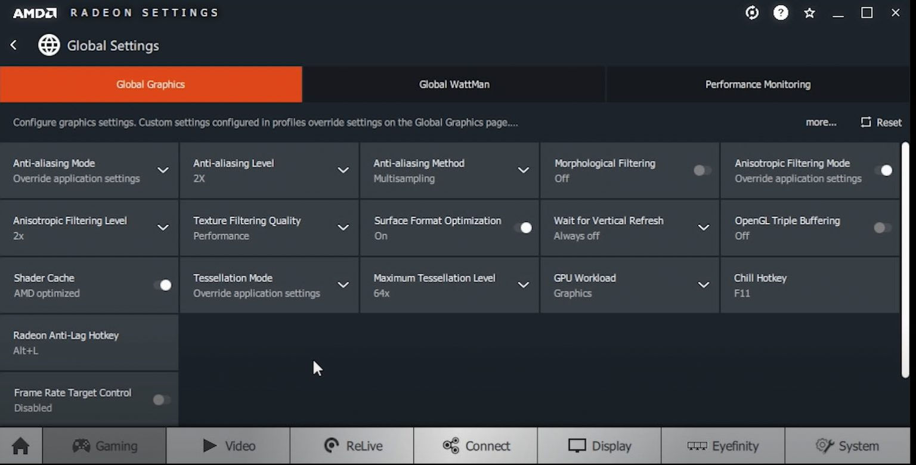Toggle Anisotropic Filtering Mode switch
The width and height of the screenshot is (916, 465).
883,170
